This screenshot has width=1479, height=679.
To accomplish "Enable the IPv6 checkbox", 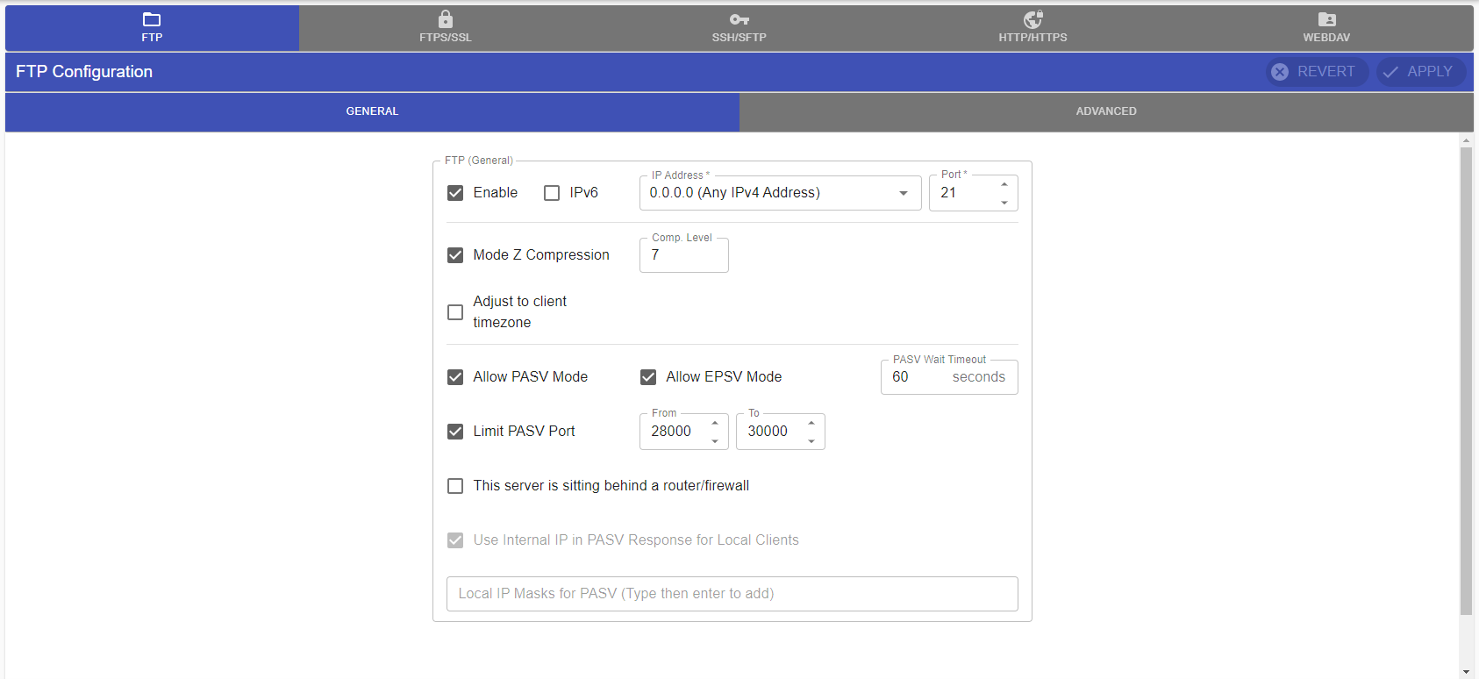I will pyautogui.click(x=552, y=193).
